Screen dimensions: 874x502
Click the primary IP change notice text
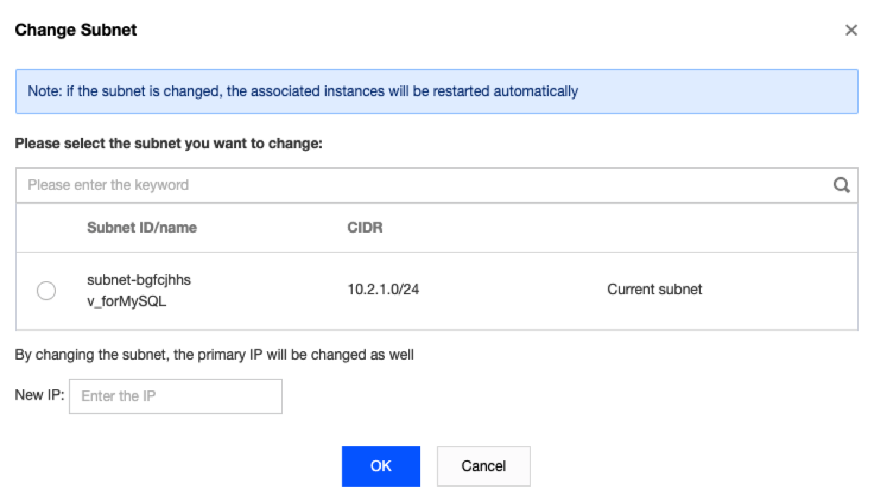coord(214,355)
